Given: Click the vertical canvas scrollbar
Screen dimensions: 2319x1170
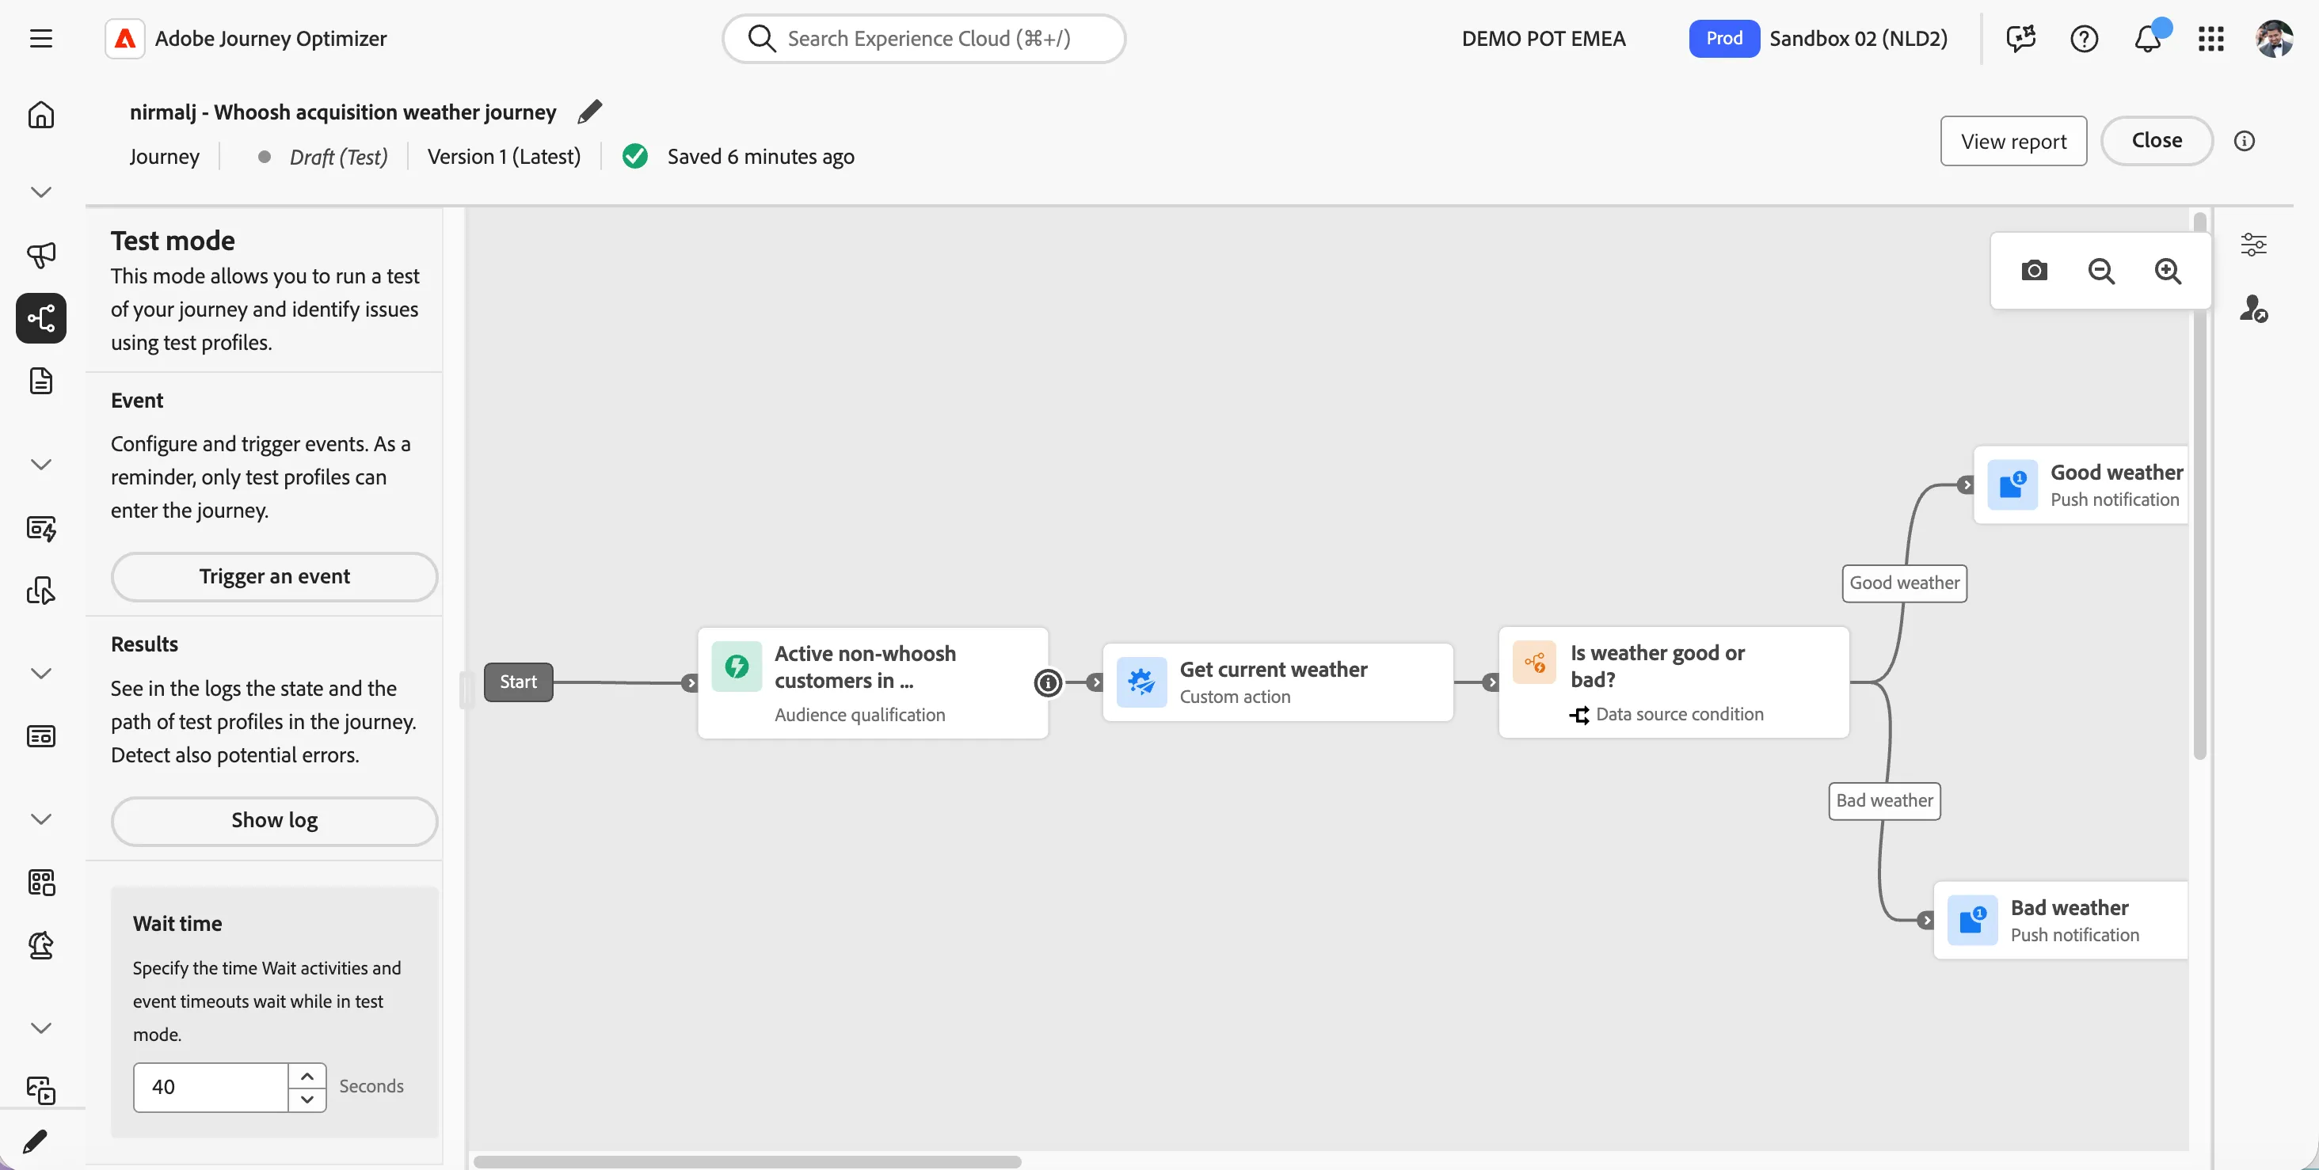Looking at the screenshot, I should pyautogui.click(x=2199, y=486).
